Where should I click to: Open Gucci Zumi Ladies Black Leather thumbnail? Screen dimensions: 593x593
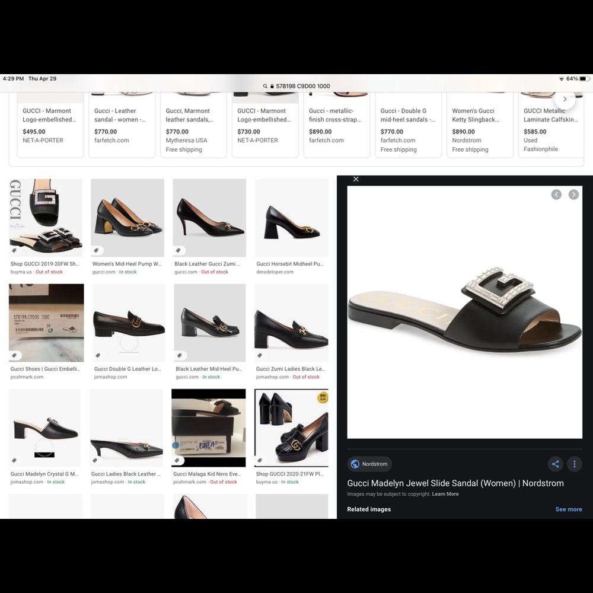click(x=291, y=323)
